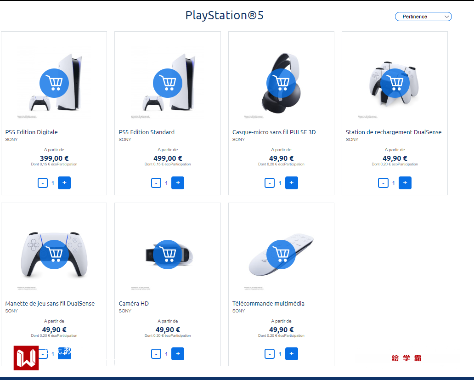
Task: Add PS5 Edition Digitale to cart
Action: (x=54, y=83)
